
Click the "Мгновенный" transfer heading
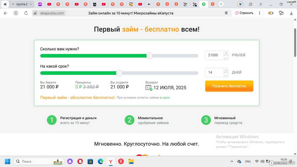point(225,118)
